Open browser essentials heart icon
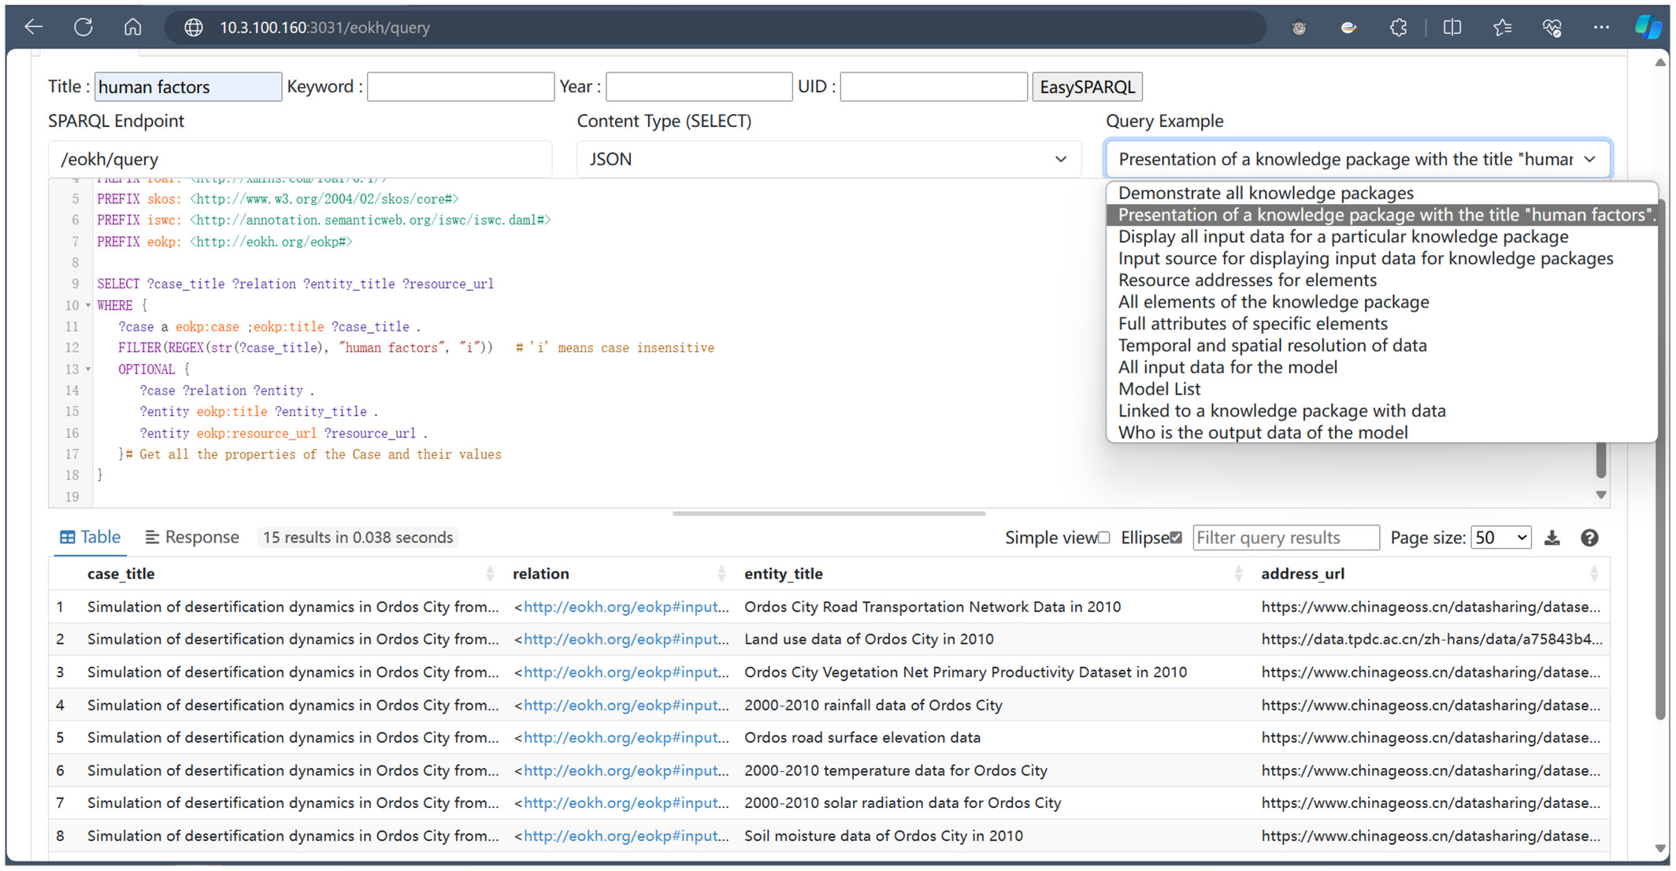Image resolution: width=1676 pixels, height=871 pixels. (1552, 28)
